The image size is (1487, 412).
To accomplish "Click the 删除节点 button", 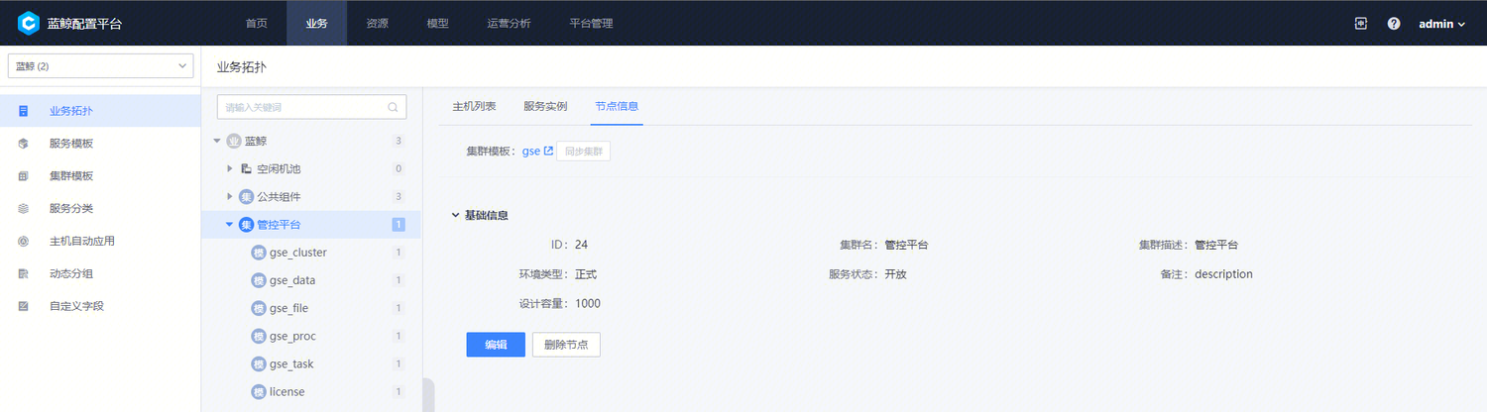I will click(566, 345).
